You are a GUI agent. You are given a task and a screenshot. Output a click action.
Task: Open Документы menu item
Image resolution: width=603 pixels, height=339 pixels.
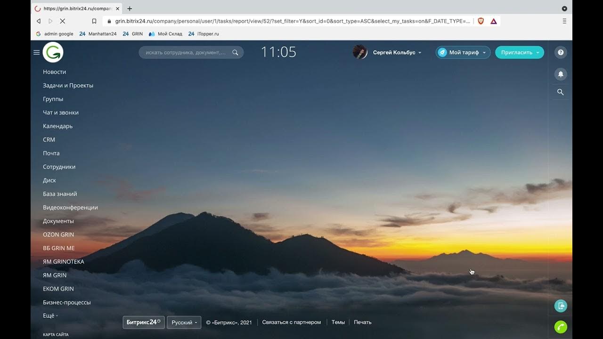pyautogui.click(x=58, y=221)
